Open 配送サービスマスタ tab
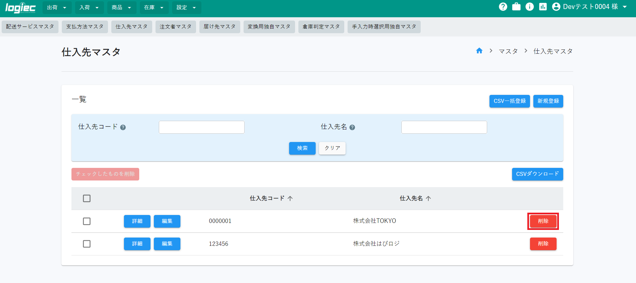The image size is (636, 283). click(30, 27)
